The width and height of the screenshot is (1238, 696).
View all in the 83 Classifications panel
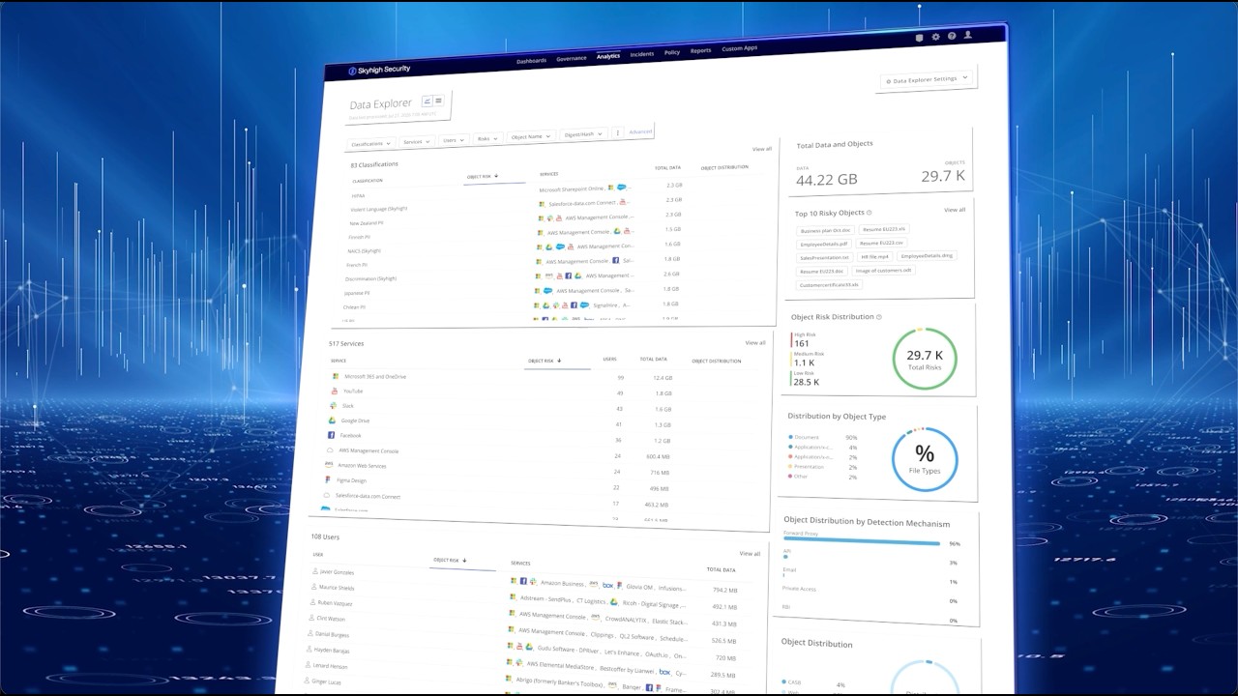click(x=762, y=149)
